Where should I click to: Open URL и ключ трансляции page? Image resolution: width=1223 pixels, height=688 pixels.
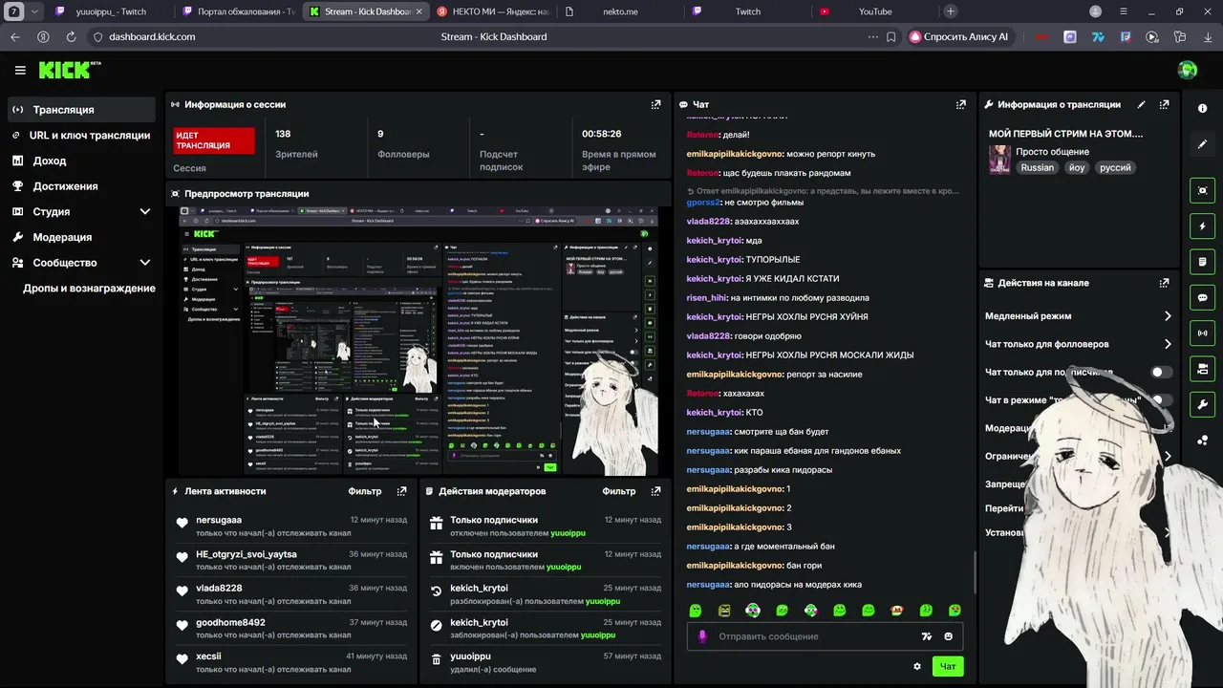[x=80, y=136]
